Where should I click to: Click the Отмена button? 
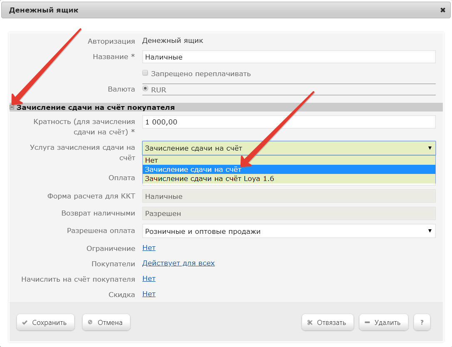[106, 322]
